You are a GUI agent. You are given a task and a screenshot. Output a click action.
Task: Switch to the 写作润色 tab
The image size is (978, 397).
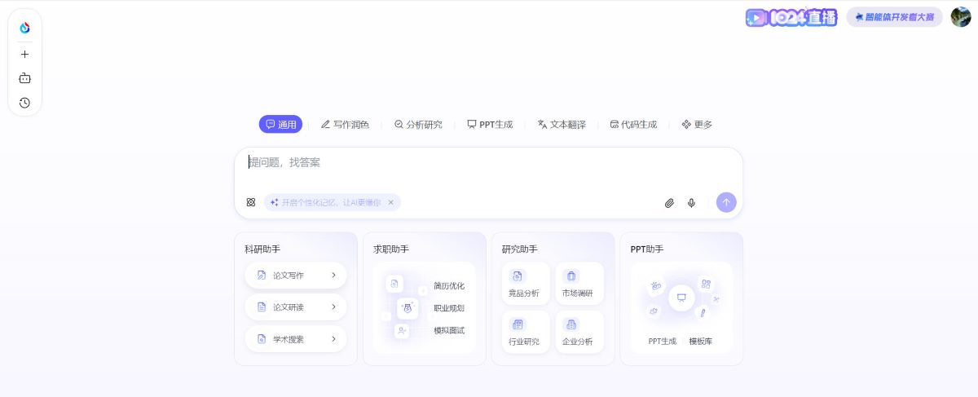(345, 125)
